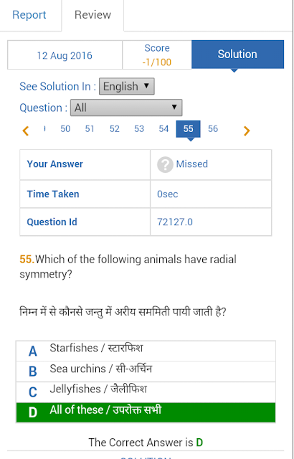294x459 pixels.
Task: Select option letter D icon
Action: (x=33, y=412)
